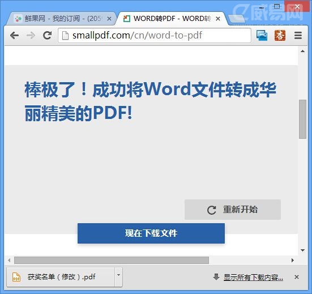
Task: Close the 鲜果网 tab
Action: coord(109,19)
